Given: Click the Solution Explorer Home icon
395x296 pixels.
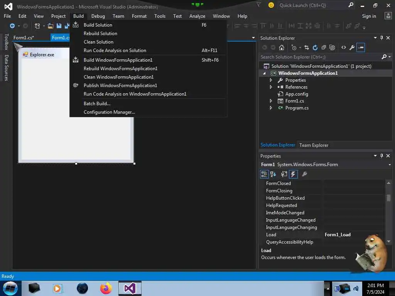Looking at the screenshot, I should (x=281, y=47).
